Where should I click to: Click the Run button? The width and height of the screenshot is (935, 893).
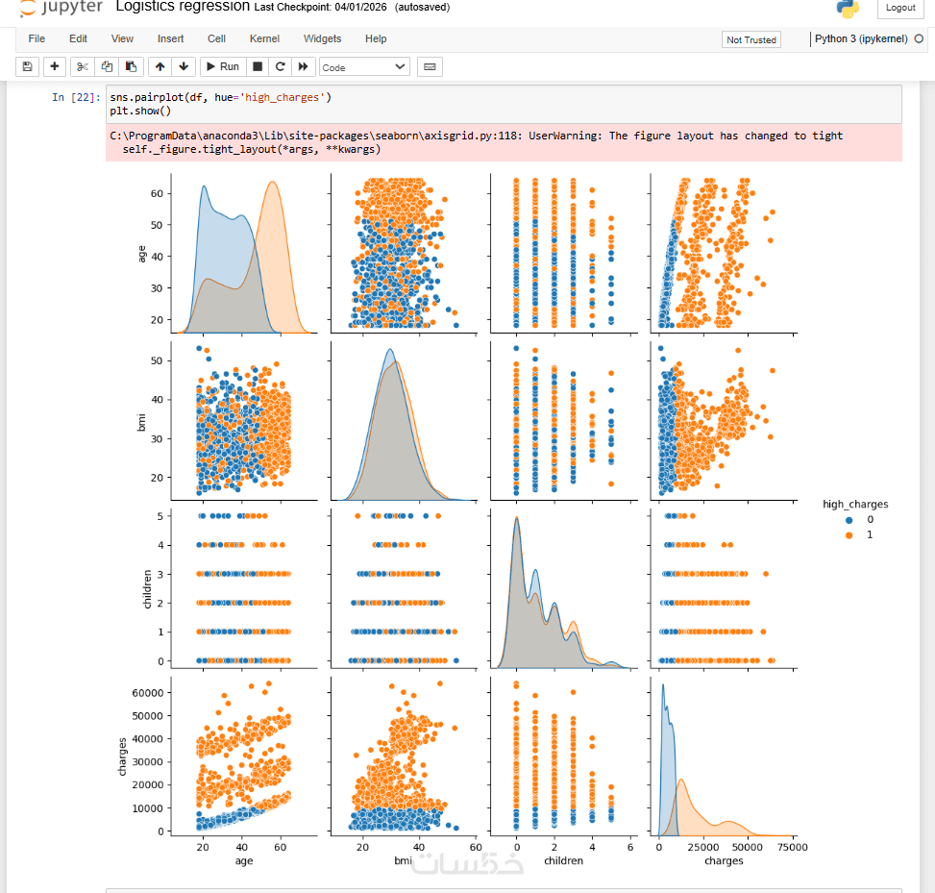click(x=223, y=67)
